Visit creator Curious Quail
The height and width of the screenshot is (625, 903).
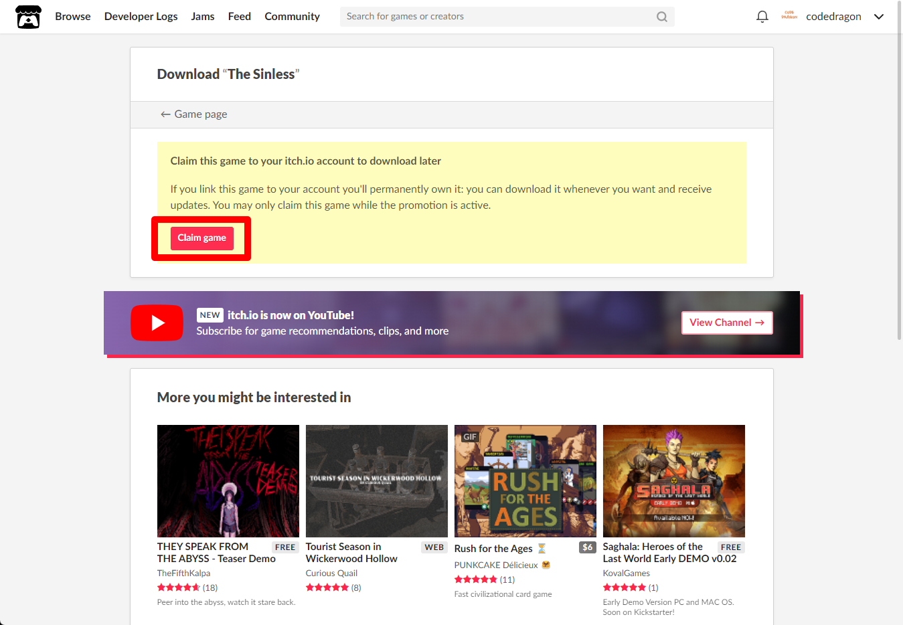[x=331, y=573]
